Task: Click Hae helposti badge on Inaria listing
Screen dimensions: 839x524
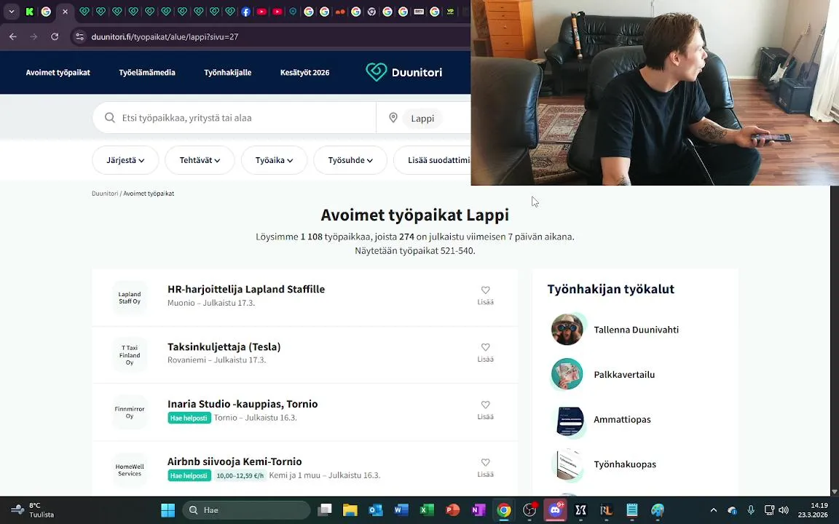Action: (x=189, y=418)
